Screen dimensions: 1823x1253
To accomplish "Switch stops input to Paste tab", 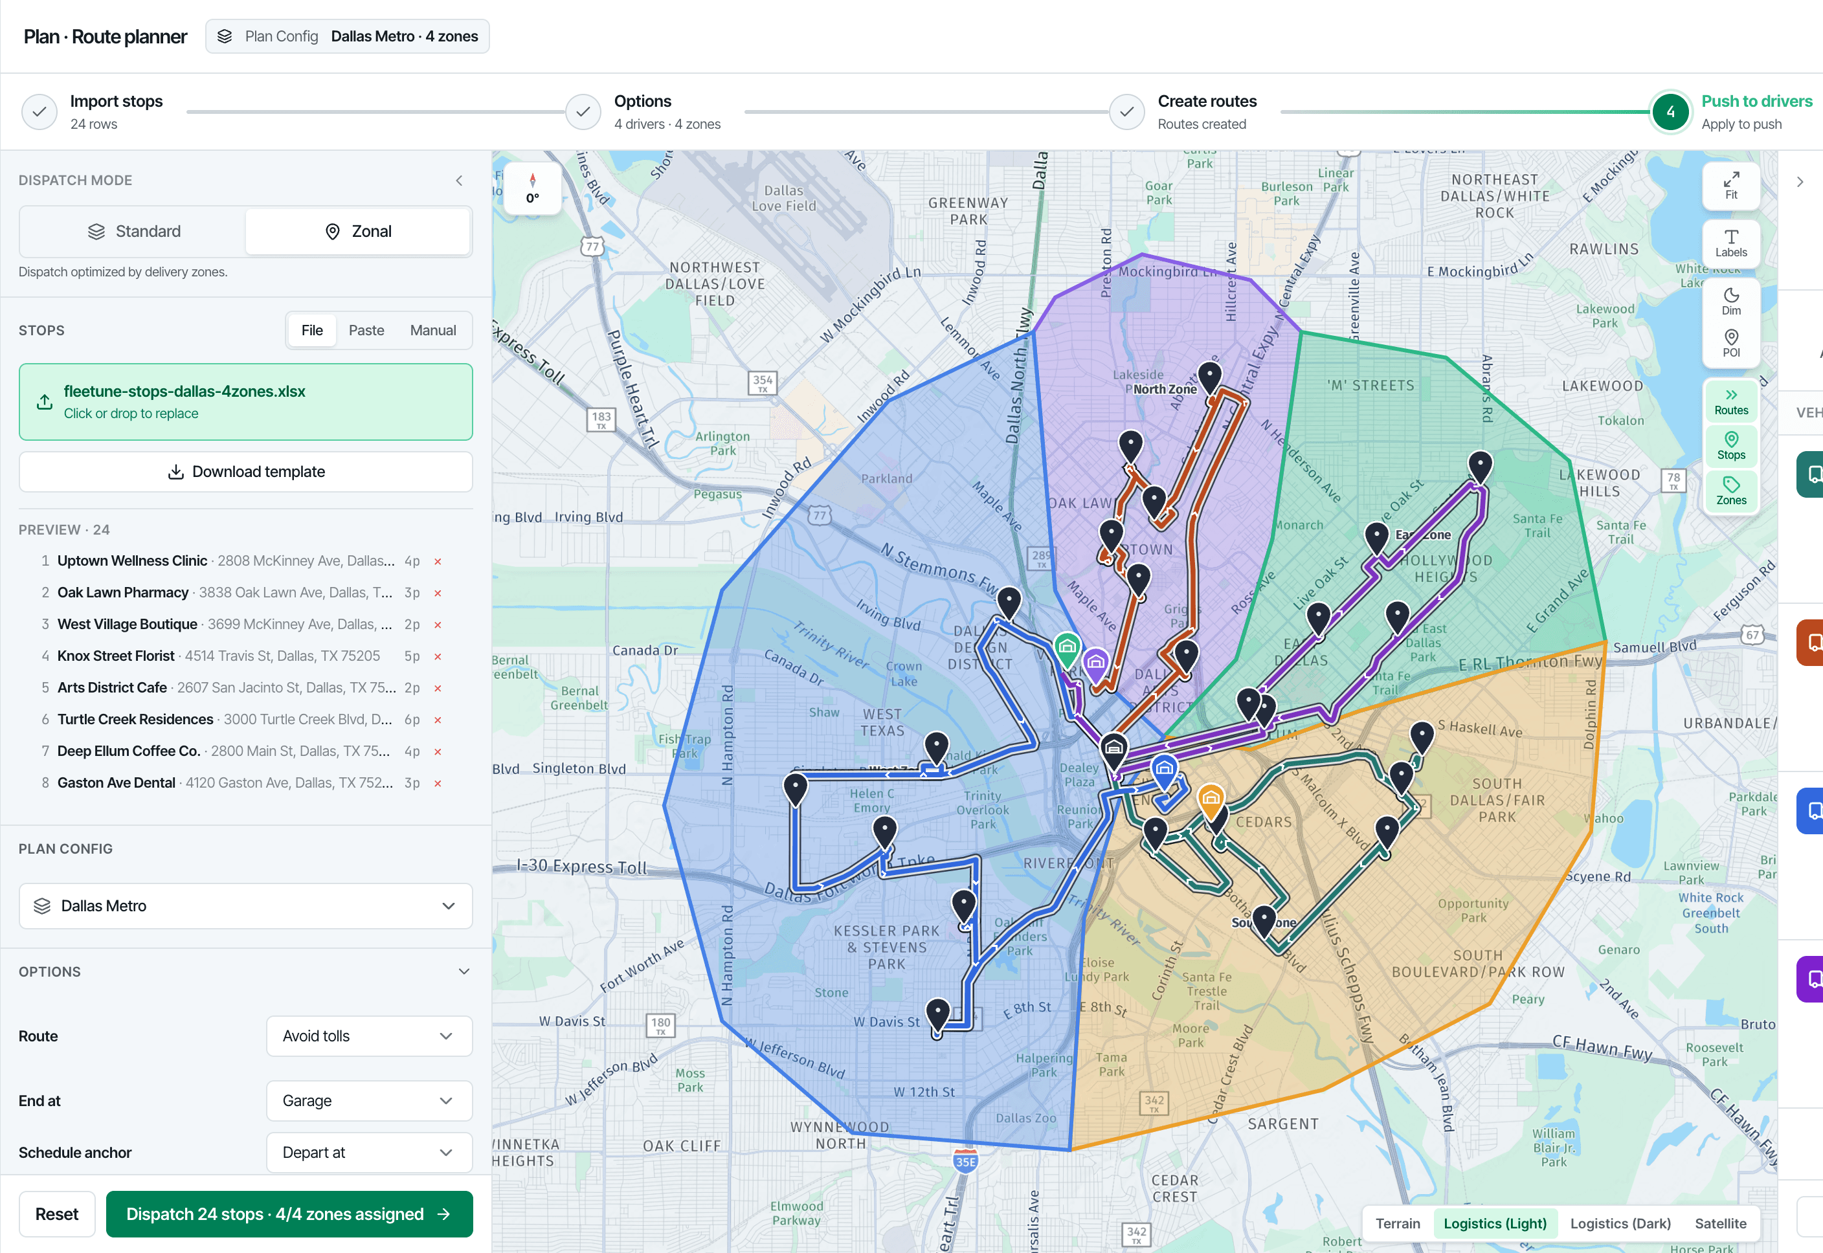I will 366,331.
